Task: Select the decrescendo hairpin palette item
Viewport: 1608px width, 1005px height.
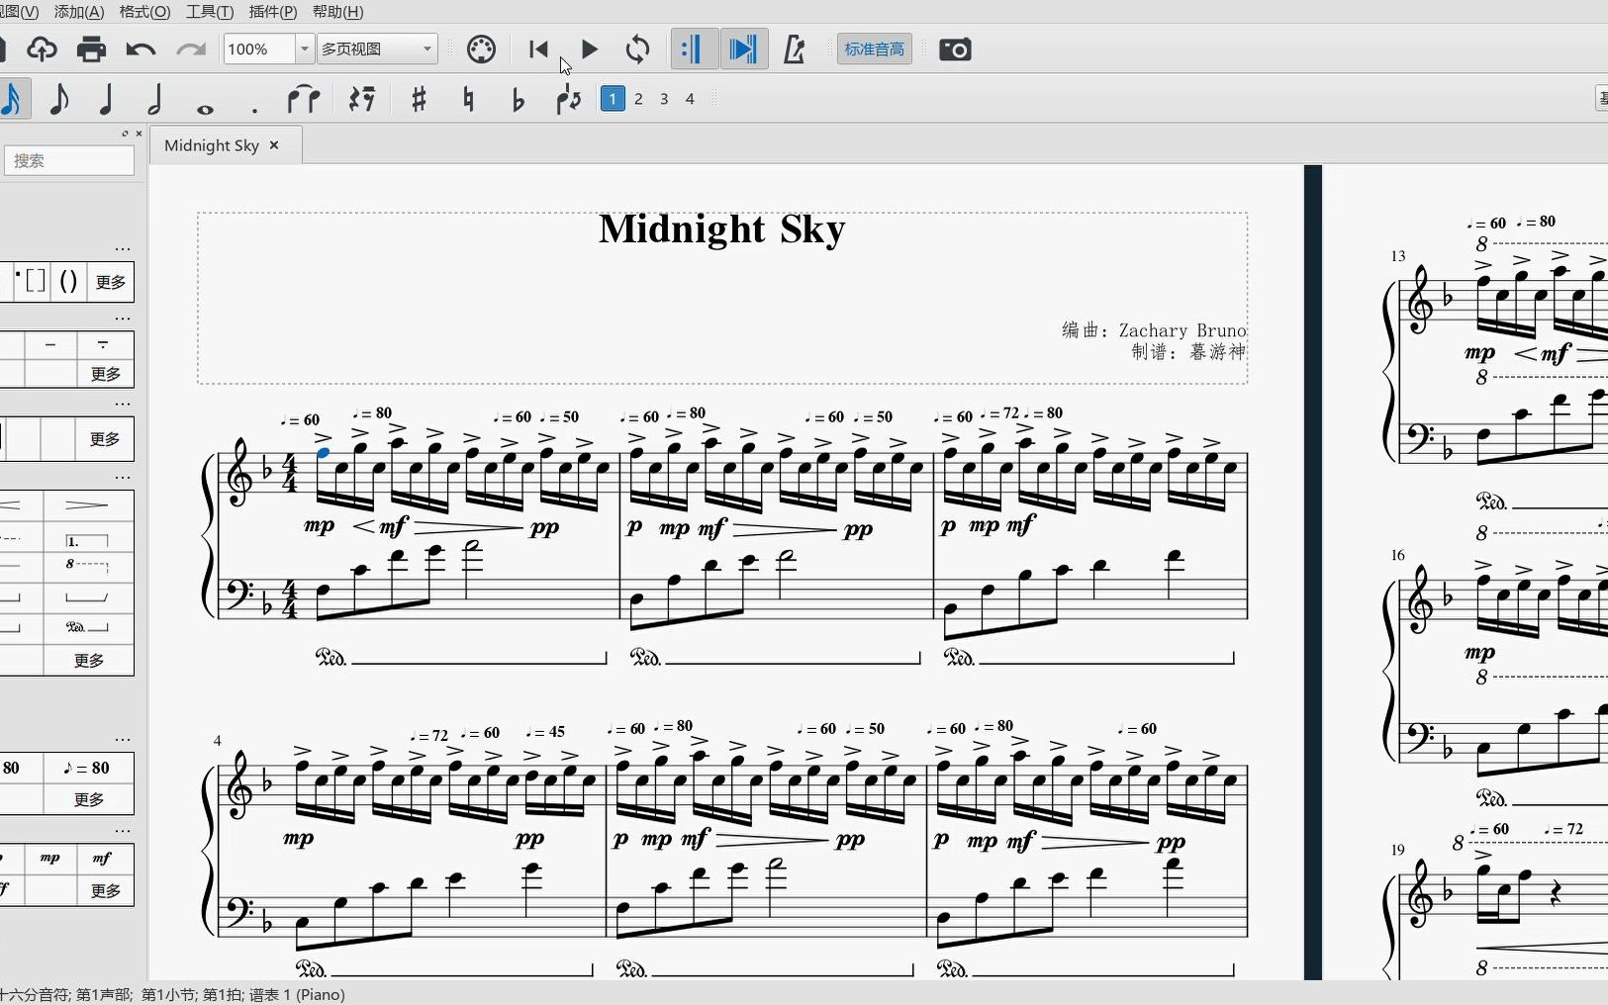Action: [x=86, y=505]
